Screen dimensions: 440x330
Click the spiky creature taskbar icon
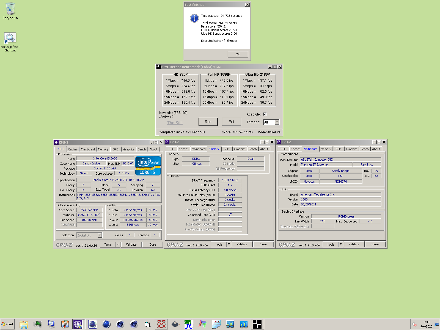point(175,324)
